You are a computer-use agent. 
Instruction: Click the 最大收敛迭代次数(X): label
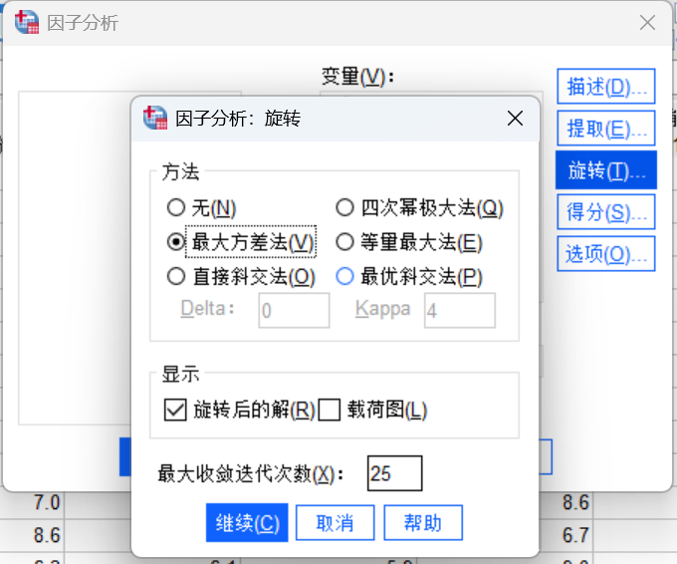click(x=251, y=474)
